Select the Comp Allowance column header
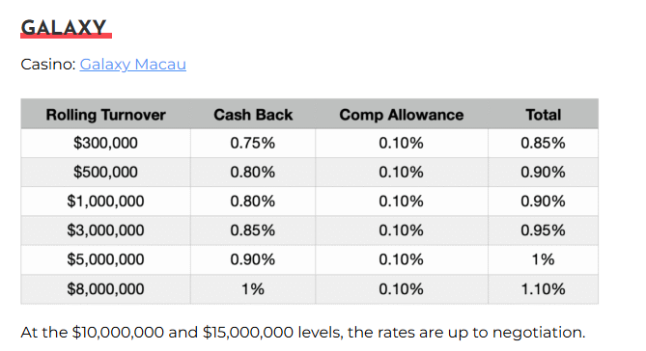 coord(402,115)
